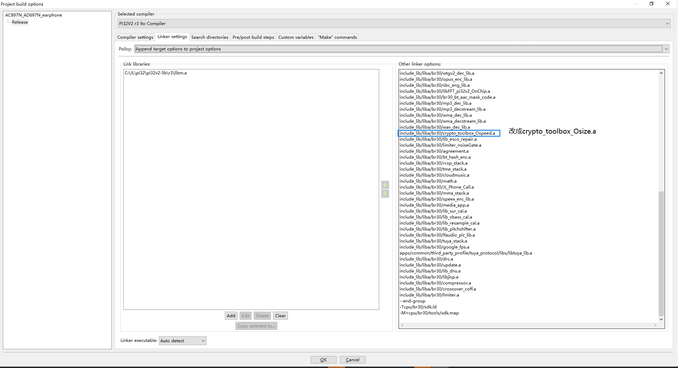
Task: Click scroll-up arrow of linker options
Action: pos(661,73)
